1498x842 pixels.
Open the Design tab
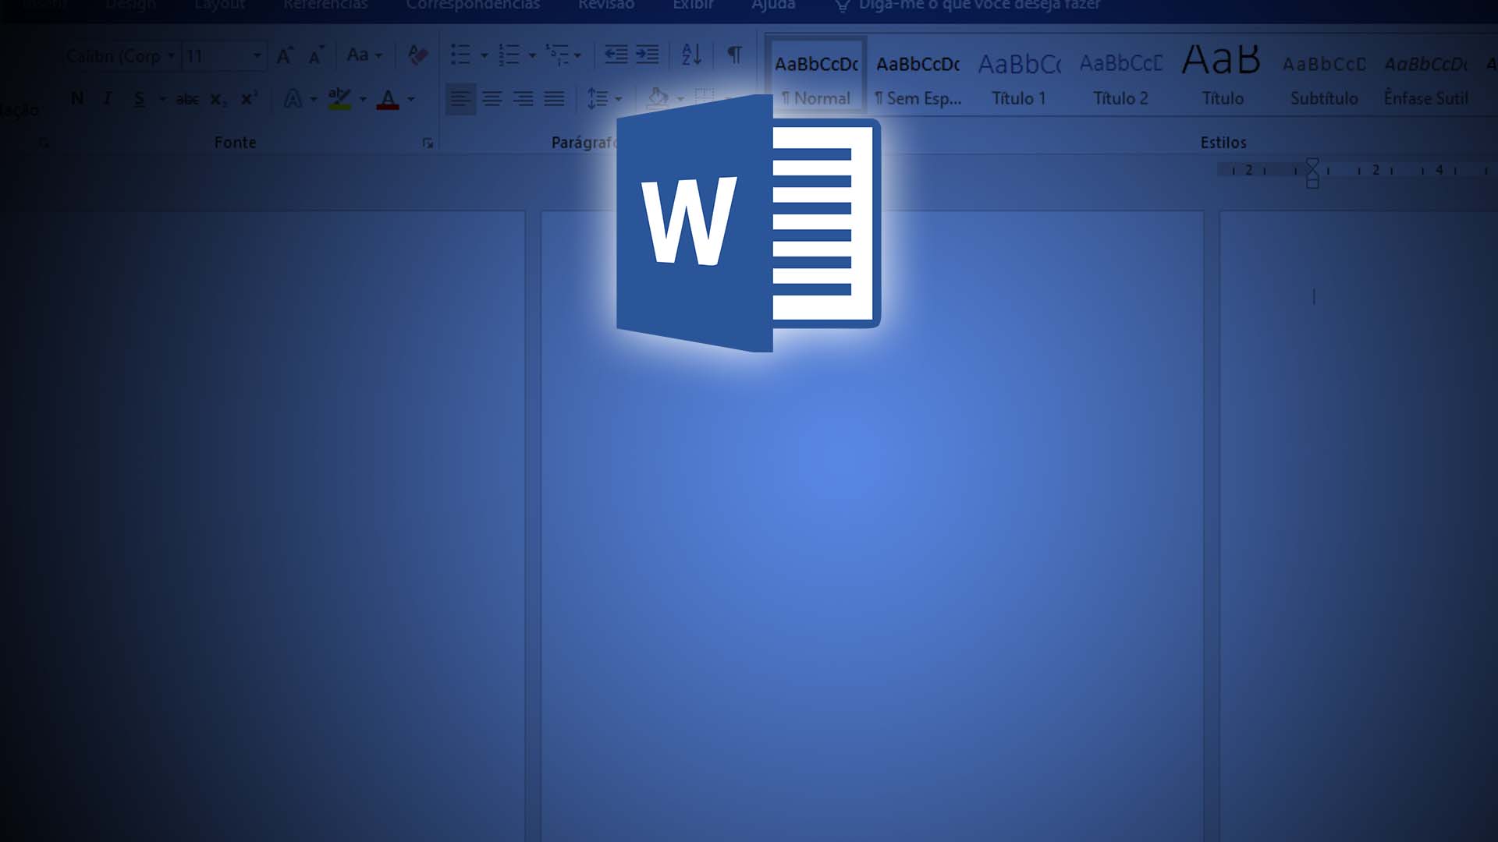pos(130,5)
